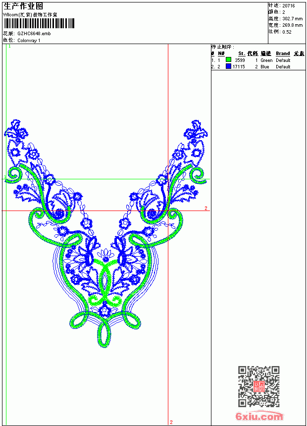Viewport: 307px width, 426px height.
Task: Click the Green thread description
Action: click(266, 60)
